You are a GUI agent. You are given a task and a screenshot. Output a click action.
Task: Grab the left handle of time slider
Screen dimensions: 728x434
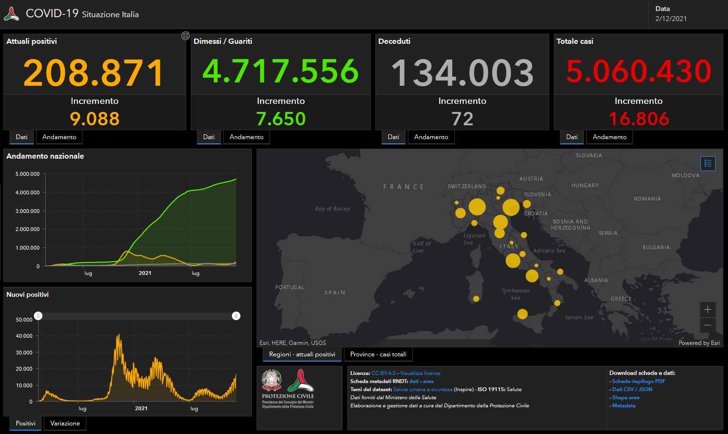click(x=38, y=316)
